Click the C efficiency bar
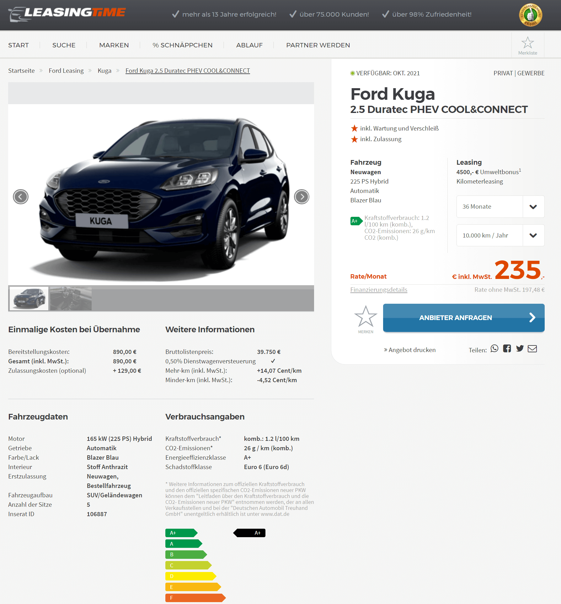This screenshot has width=561, height=604. (x=189, y=565)
